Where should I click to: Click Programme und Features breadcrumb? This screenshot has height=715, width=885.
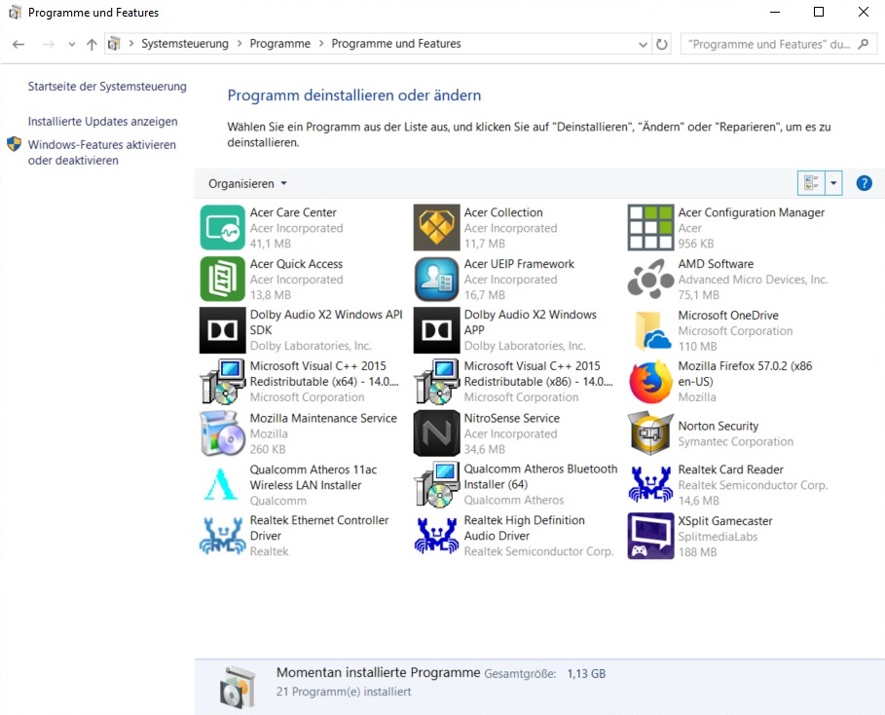pos(396,44)
